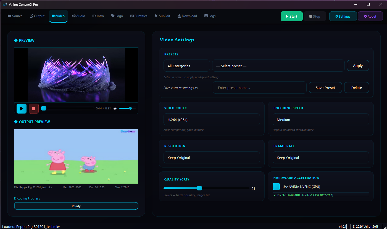Open the Settings dialog
387x229 pixels.
tap(343, 16)
